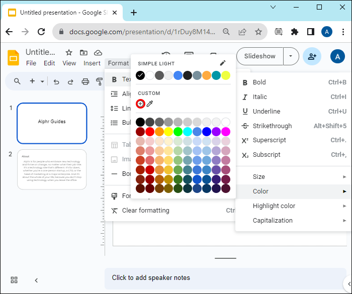Image resolution: width=352 pixels, height=294 pixels.
Task: Star the presentation title
Action: tap(69, 53)
